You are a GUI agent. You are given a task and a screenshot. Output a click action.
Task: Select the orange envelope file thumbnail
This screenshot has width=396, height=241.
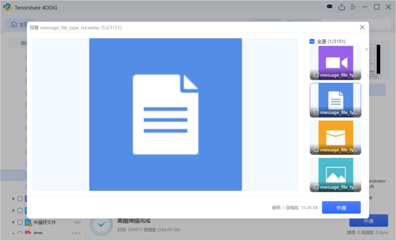(335, 137)
